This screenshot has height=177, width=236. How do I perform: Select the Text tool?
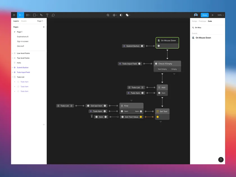tap(47, 15)
